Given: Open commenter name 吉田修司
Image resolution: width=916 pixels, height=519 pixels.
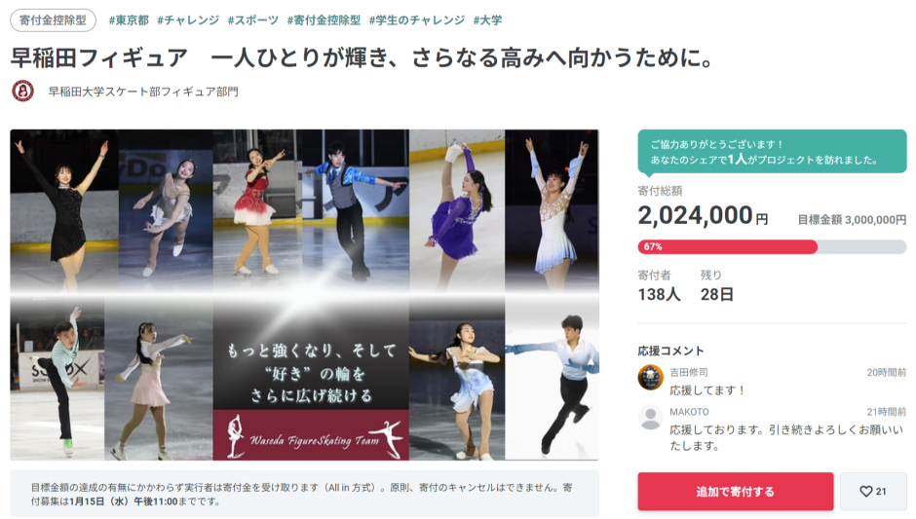Looking at the screenshot, I should coord(689,373).
